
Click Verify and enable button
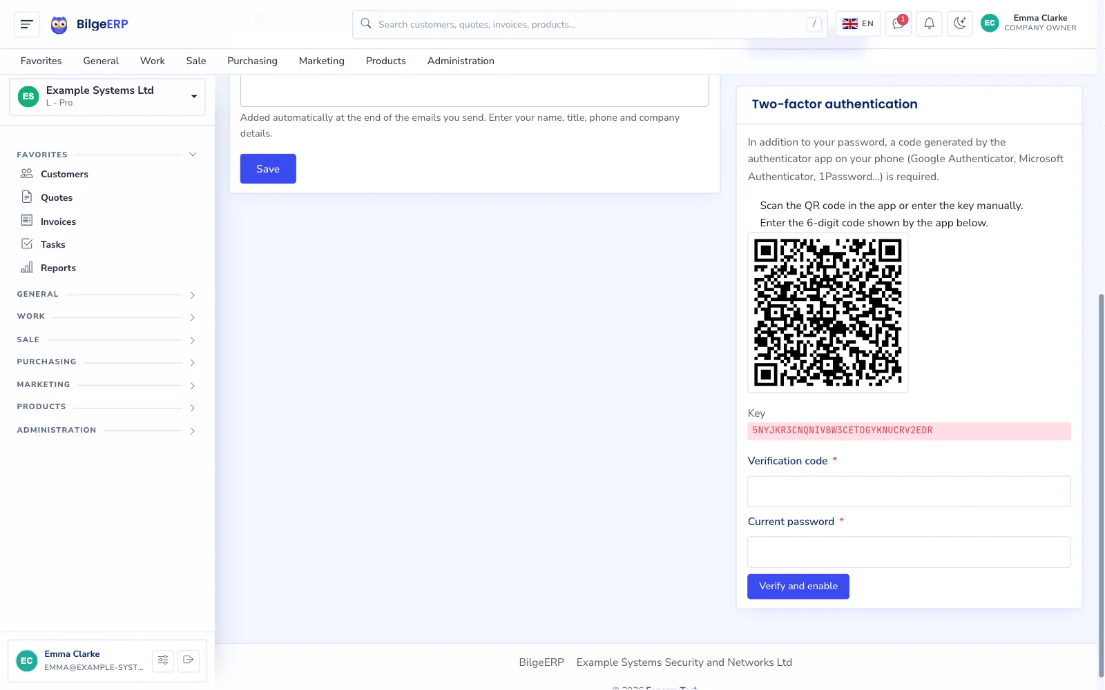click(x=798, y=586)
